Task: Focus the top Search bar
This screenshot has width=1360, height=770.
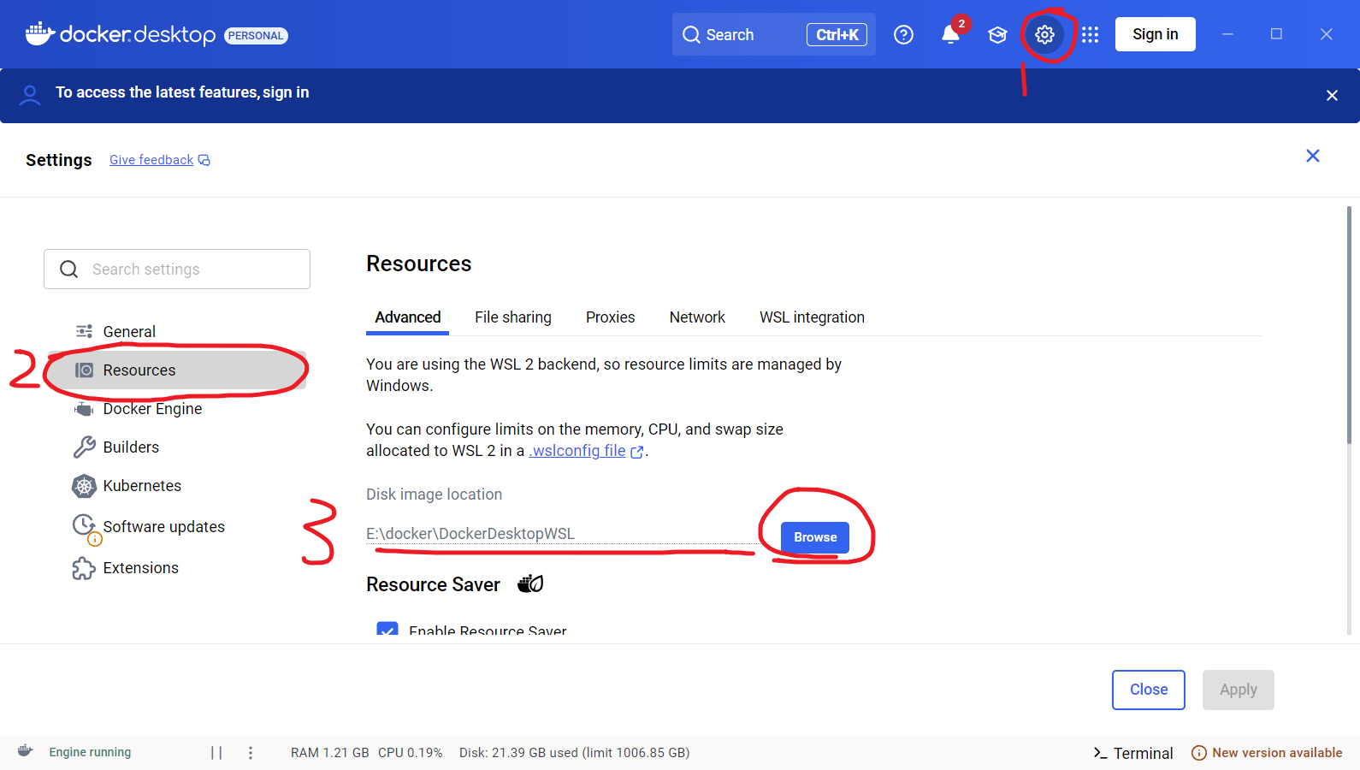Action: tap(774, 34)
